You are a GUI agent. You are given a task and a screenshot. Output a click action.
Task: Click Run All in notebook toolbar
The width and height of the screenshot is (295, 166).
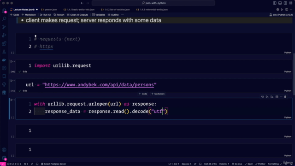(45, 15)
